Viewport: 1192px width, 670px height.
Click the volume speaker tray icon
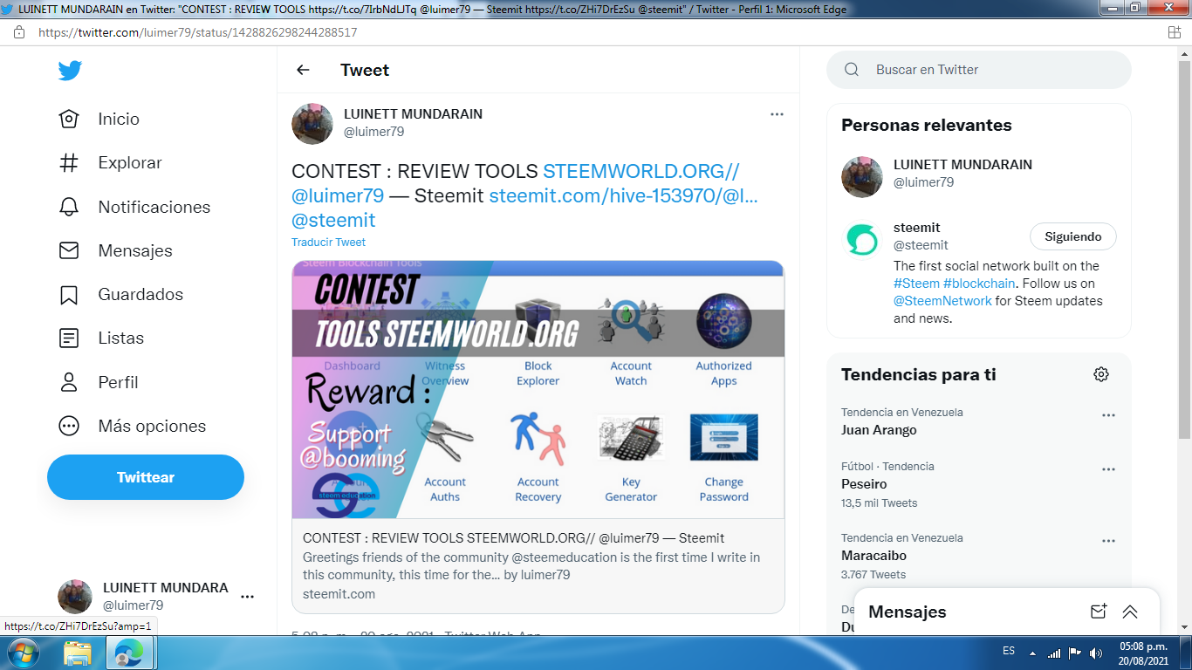coord(1096,653)
